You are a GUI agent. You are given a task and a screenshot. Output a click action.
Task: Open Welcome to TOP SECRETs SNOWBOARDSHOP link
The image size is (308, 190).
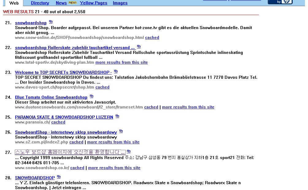[64, 72]
